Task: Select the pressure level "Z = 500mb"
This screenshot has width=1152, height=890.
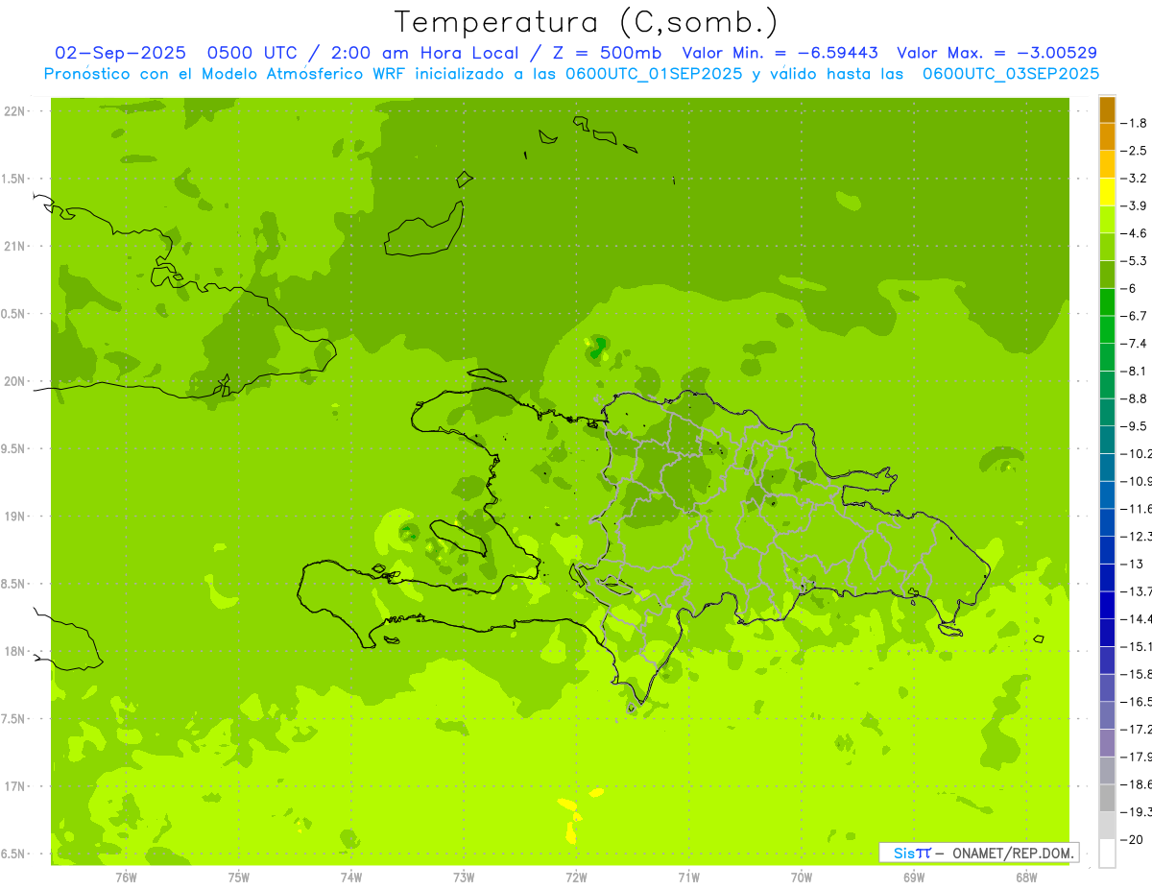Action: 610,53
